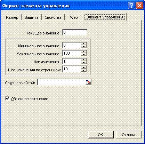Decrease Максимальное значение with down arrow
This screenshot has height=144, width=145.
pos(84,55)
